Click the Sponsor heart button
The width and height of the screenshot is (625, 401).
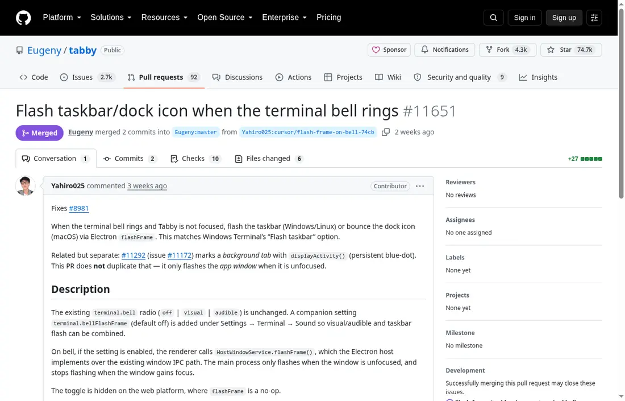pyautogui.click(x=389, y=50)
